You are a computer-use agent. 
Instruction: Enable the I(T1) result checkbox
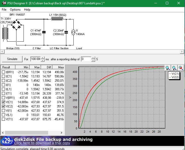coord(4,94)
